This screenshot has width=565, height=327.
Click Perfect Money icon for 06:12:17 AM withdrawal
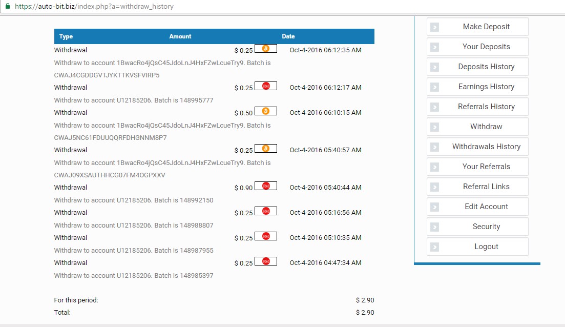coord(266,86)
